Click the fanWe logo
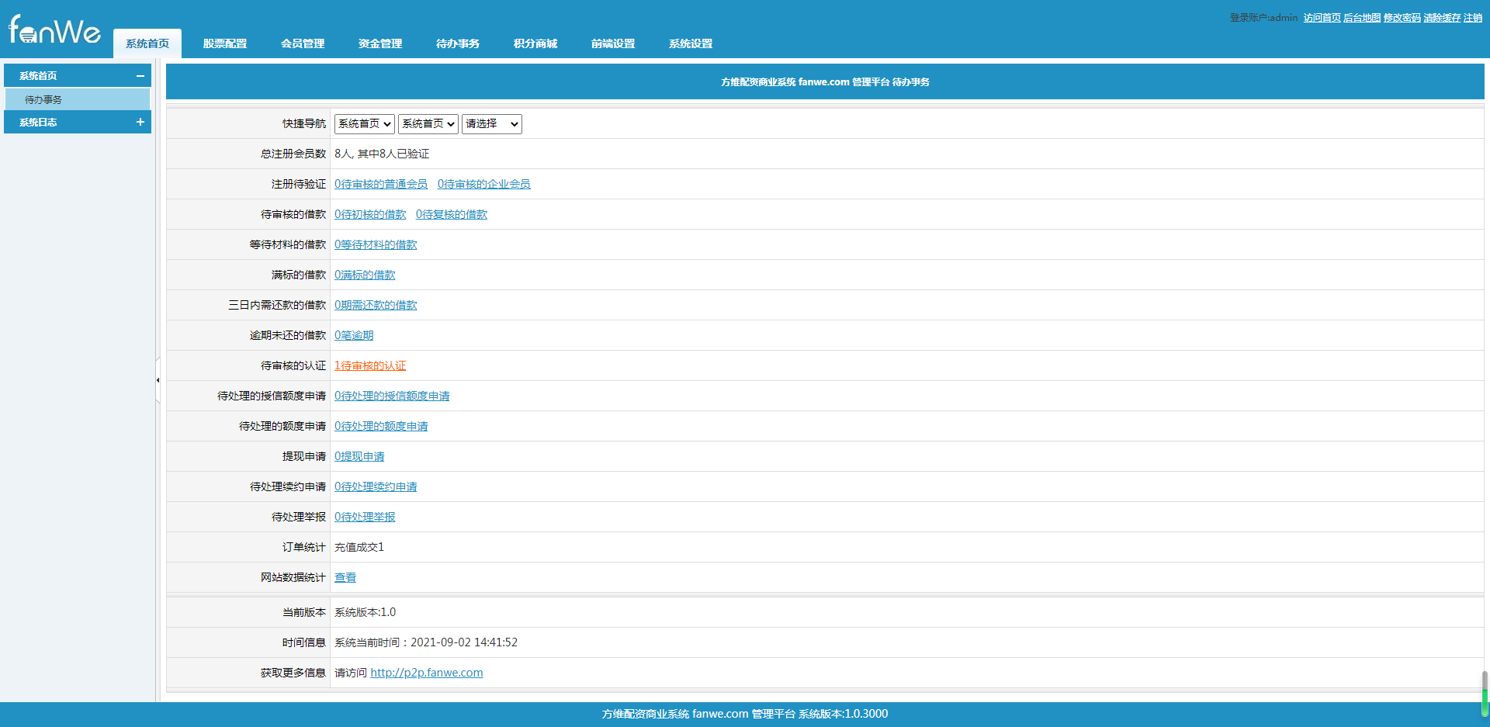Image resolution: width=1490 pixels, height=727 pixels. [x=54, y=30]
